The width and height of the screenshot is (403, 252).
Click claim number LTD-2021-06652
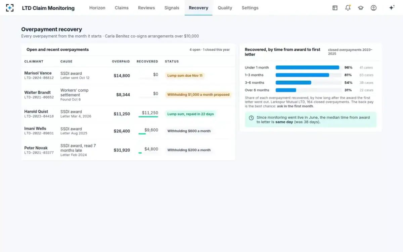pos(39,97)
